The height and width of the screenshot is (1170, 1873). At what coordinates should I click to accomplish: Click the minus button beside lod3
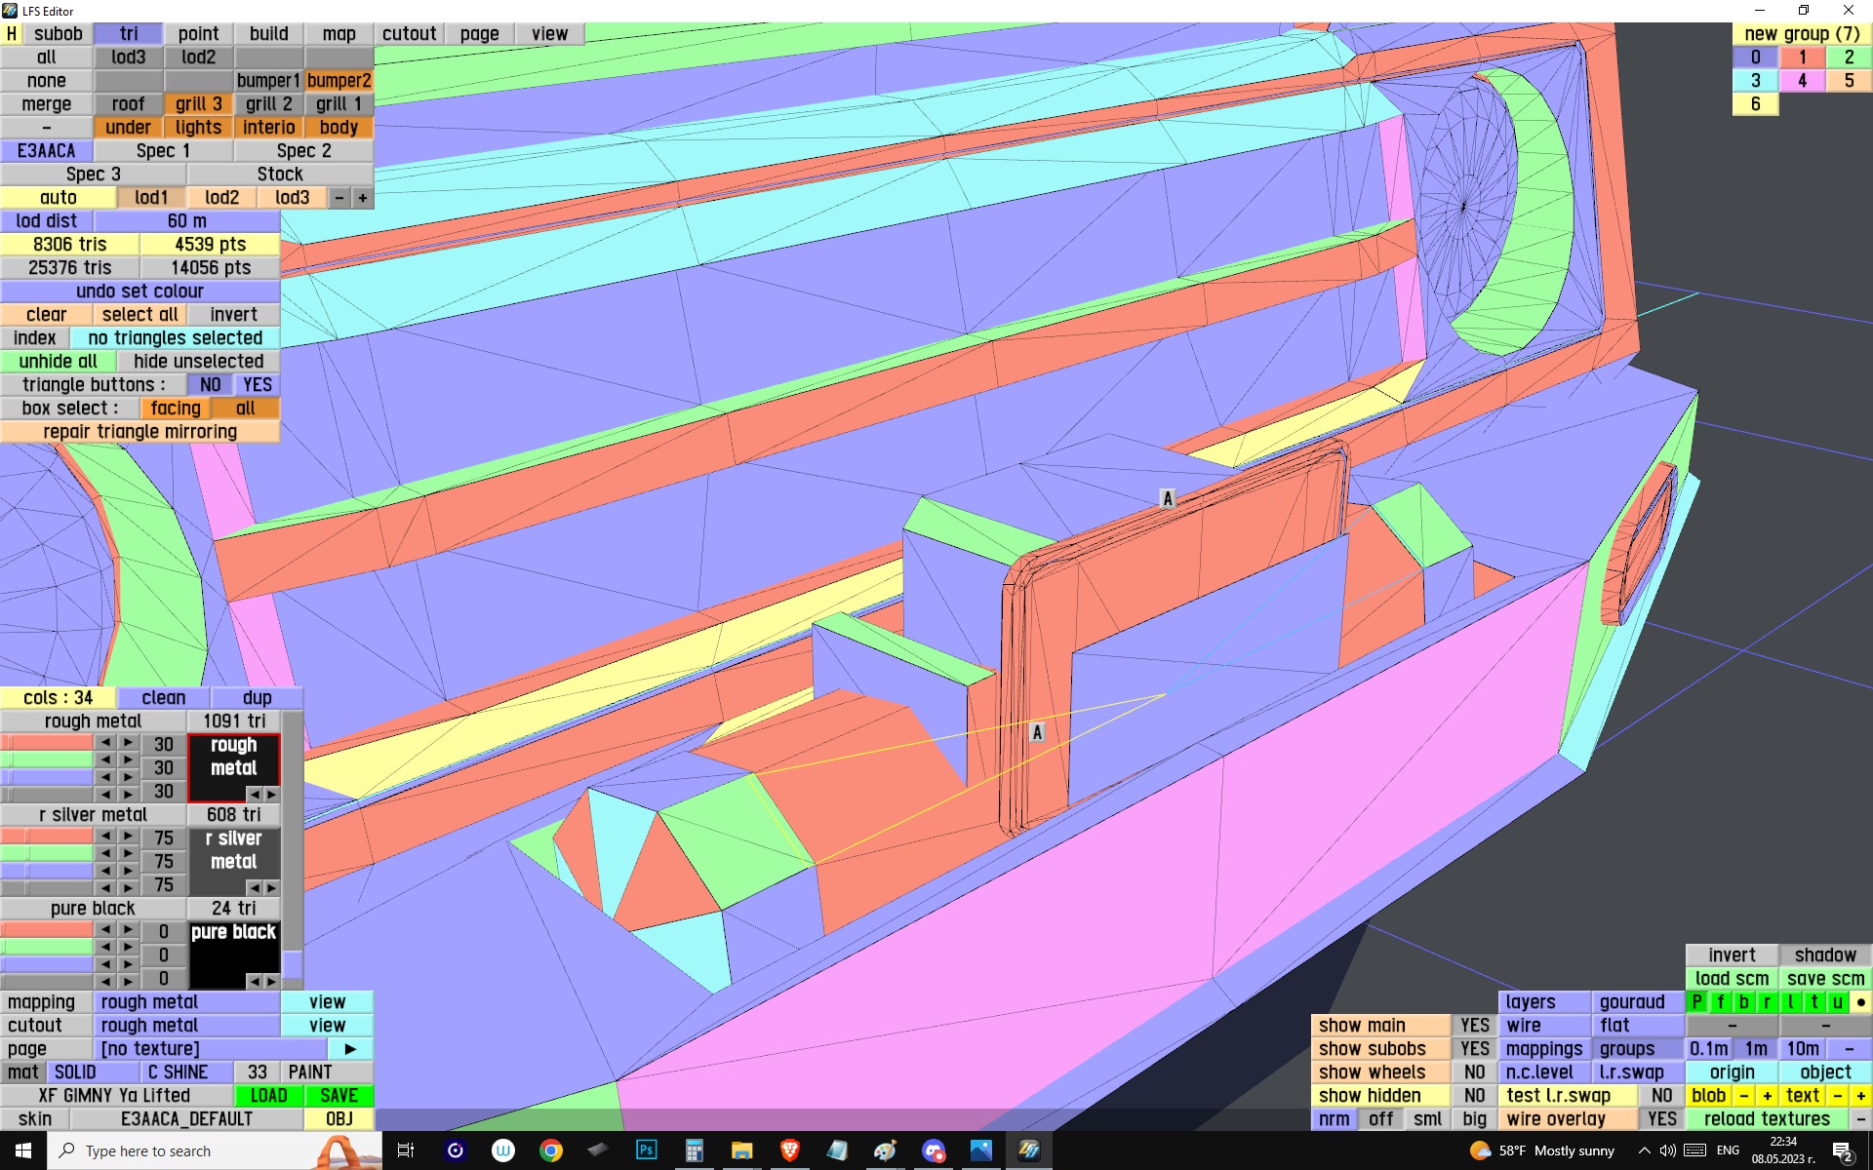click(x=339, y=198)
